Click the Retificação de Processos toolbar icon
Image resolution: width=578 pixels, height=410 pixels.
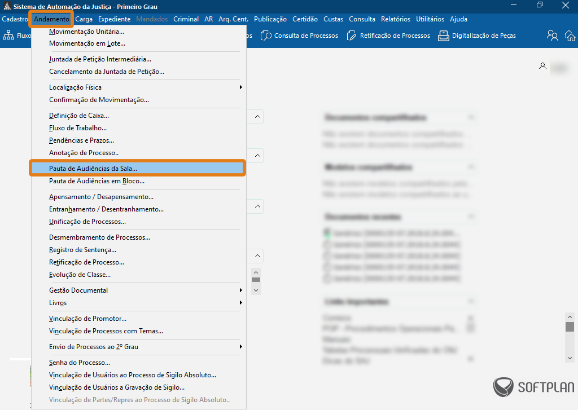click(352, 36)
